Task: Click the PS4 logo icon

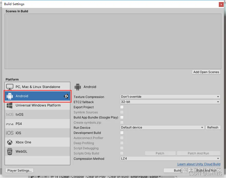Action: point(10,124)
